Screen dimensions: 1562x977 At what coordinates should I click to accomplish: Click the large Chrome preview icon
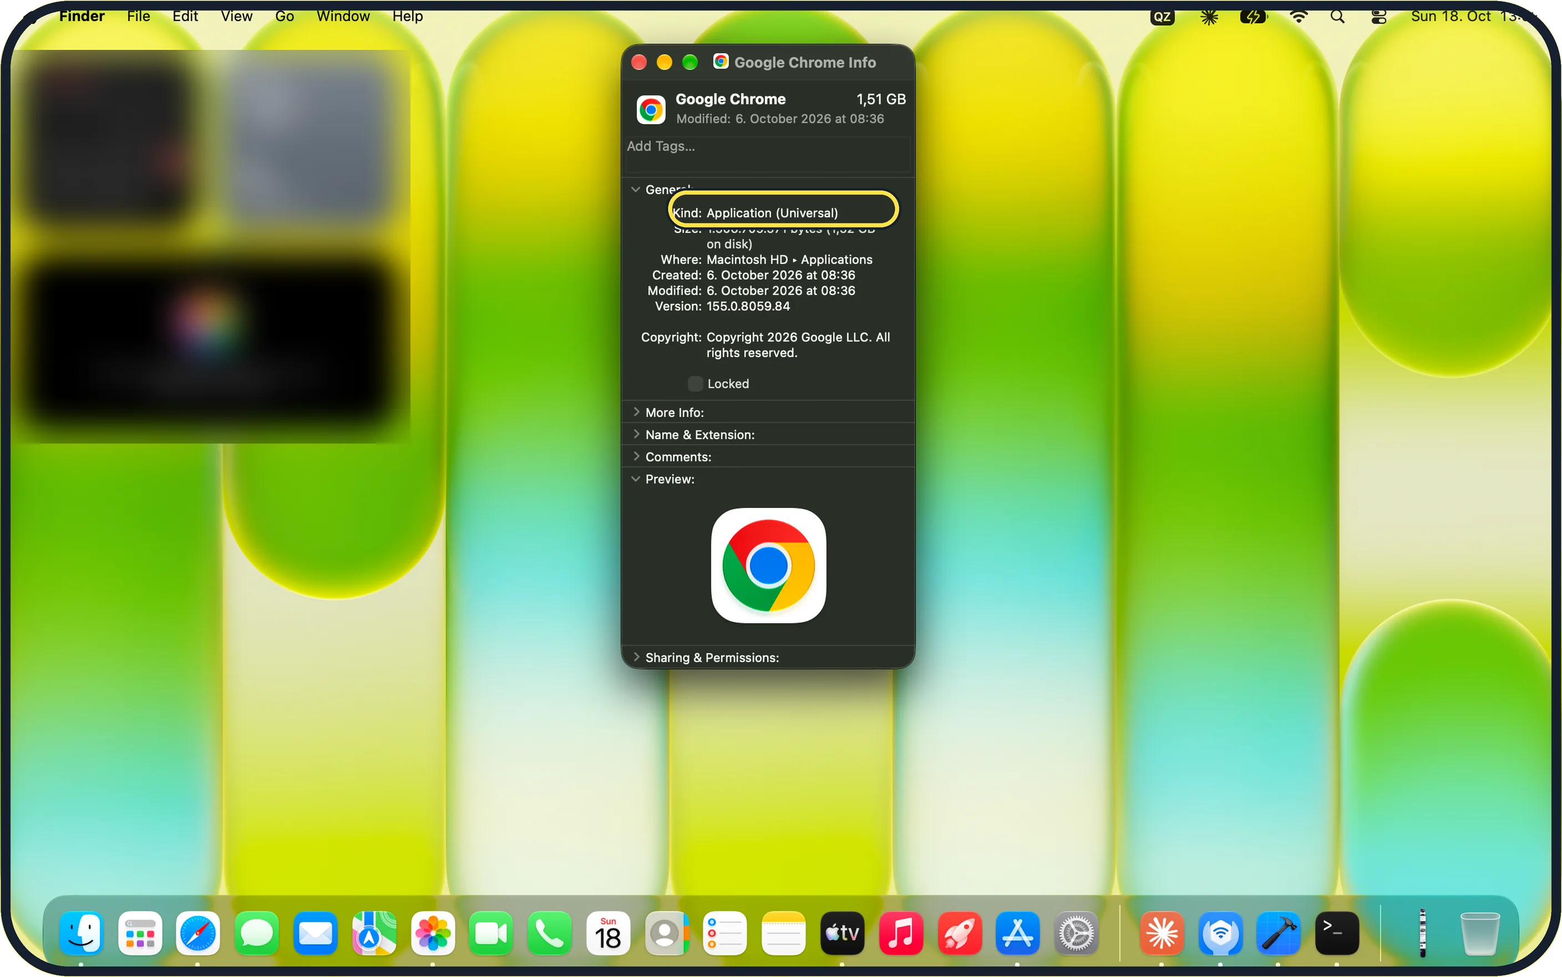pyautogui.click(x=768, y=566)
